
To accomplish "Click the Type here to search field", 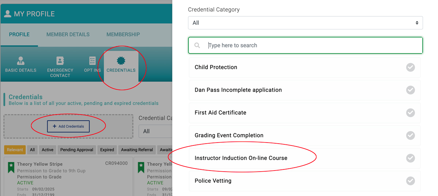I will coord(305,45).
